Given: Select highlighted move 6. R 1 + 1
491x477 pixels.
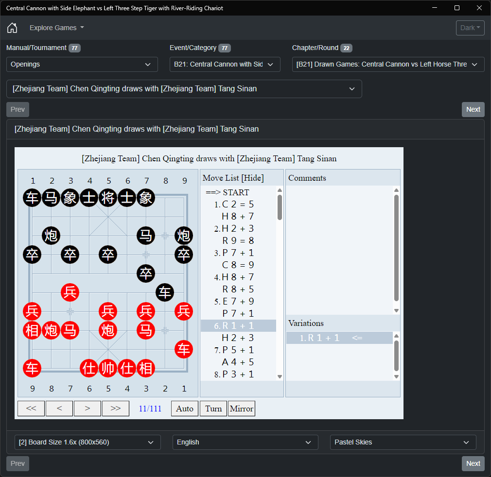Looking at the screenshot, I should [x=238, y=325].
